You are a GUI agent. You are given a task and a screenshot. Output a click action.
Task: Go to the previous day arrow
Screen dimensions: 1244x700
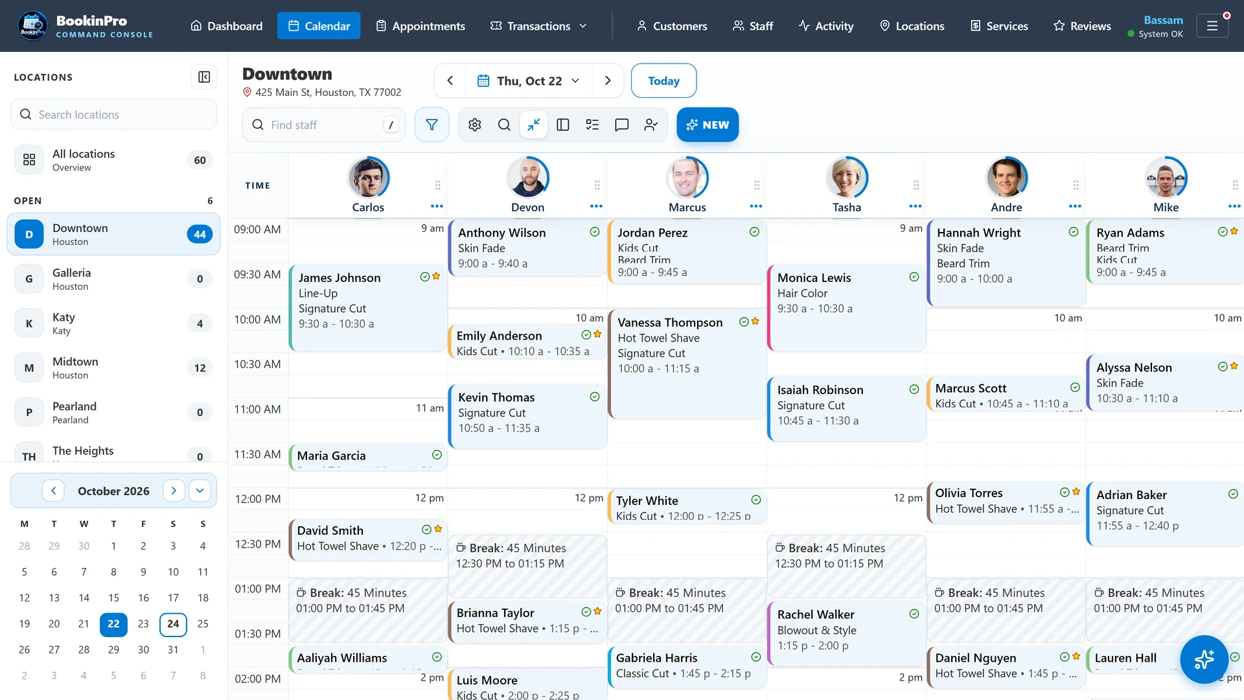[450, 80]
